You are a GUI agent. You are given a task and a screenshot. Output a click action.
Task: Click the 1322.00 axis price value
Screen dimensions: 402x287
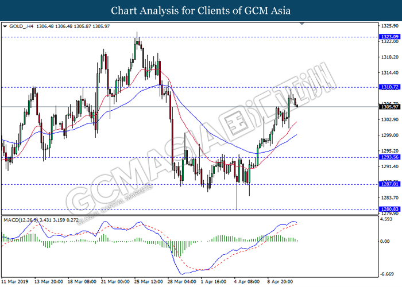tap(390, 41)
